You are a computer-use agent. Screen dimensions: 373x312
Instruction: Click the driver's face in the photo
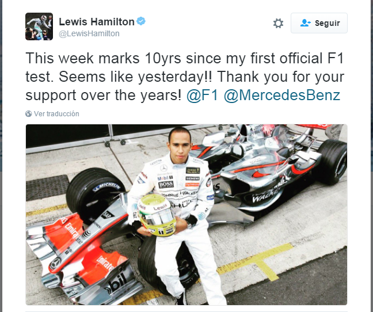tap(180, 146)
